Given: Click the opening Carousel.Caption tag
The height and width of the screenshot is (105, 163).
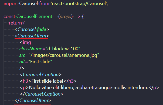Looking at the screenshot, I should (41, 75).
